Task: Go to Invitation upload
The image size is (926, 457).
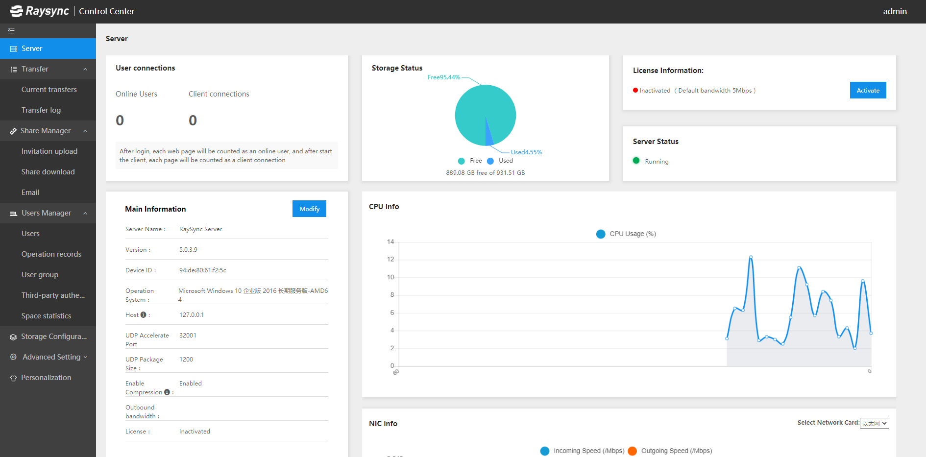Action: (x=48, y=151)
